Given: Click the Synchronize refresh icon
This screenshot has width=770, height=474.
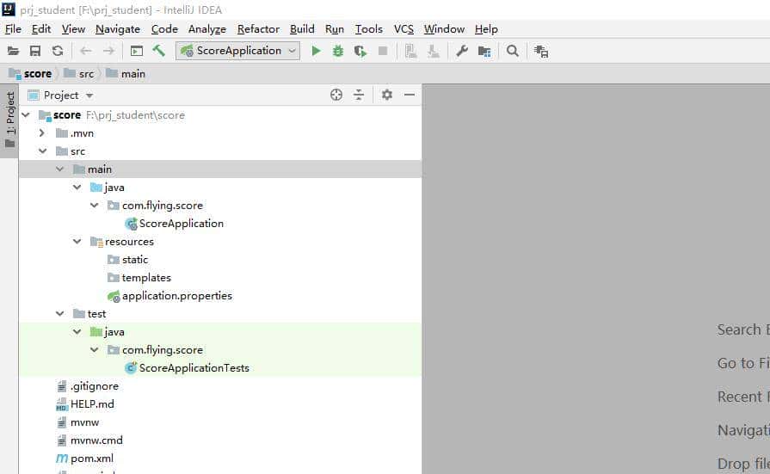Looking at the screenshot, I should coord(58,51).
